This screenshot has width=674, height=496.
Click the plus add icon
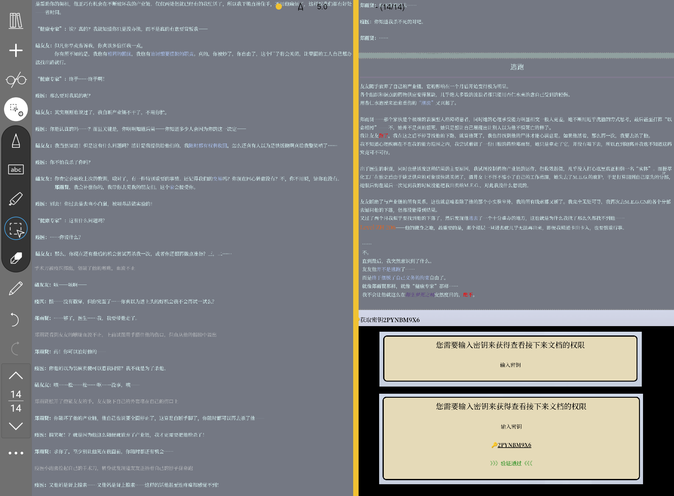point(16,50)
